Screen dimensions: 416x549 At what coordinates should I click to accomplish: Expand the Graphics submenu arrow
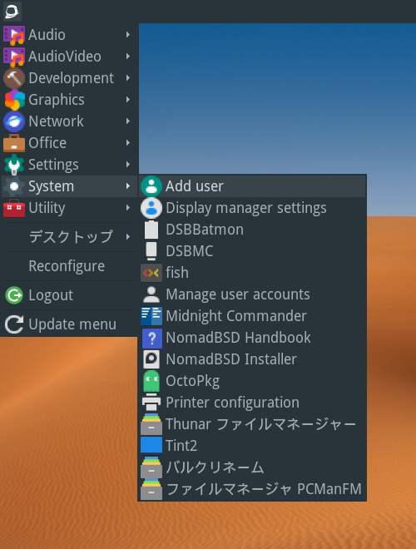coord(128,100)
